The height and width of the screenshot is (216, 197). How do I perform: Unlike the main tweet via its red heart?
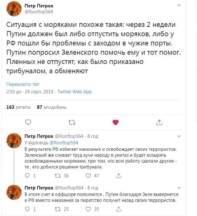point(115,122)
